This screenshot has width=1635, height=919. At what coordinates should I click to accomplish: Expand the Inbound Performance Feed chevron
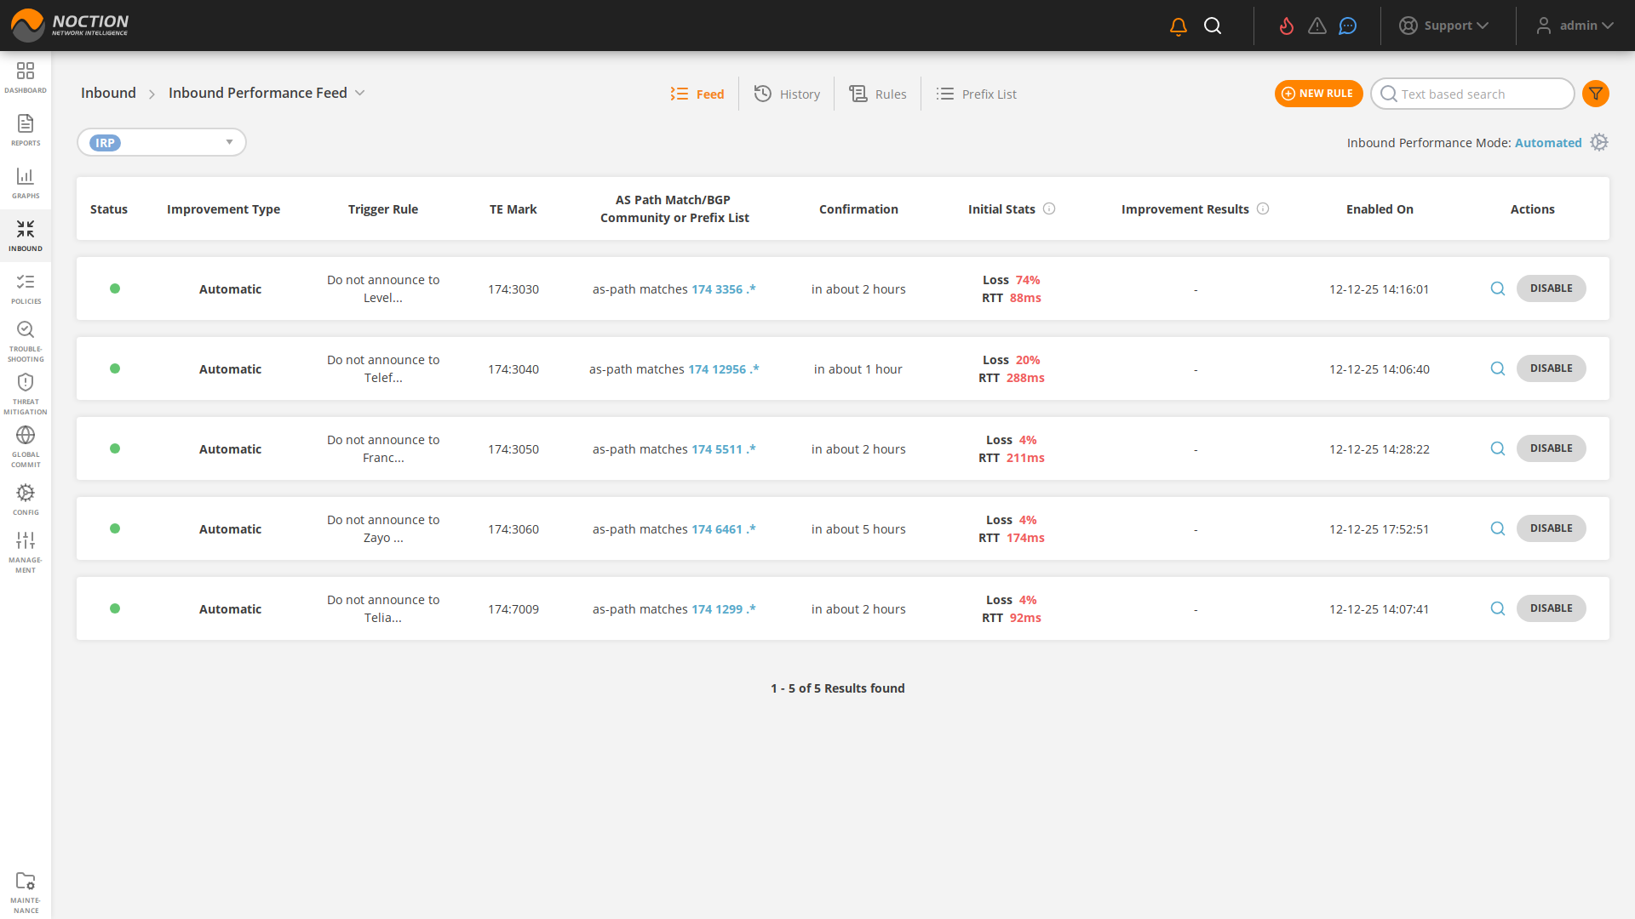pos(361,93)
